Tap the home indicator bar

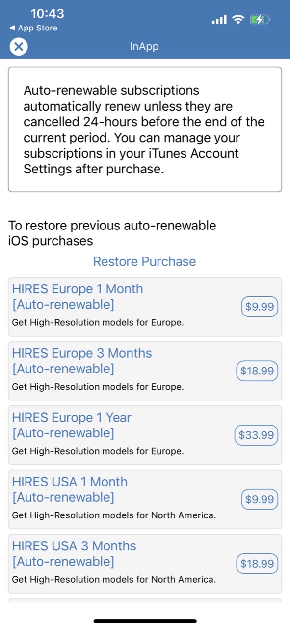pos(145,621)
